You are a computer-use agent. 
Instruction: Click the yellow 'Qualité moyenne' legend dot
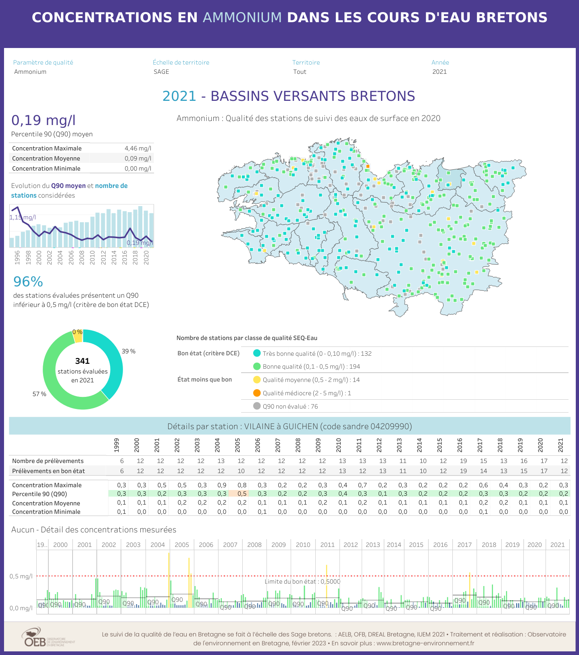pyautogui.click(x=257, y=380)
